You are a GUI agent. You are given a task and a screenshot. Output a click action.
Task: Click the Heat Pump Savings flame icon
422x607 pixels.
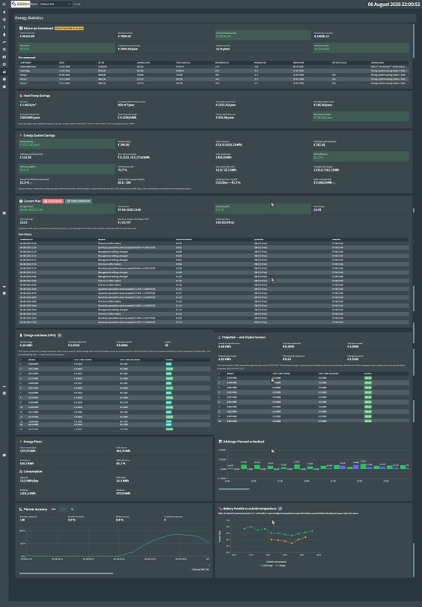[x=21, y=96]
